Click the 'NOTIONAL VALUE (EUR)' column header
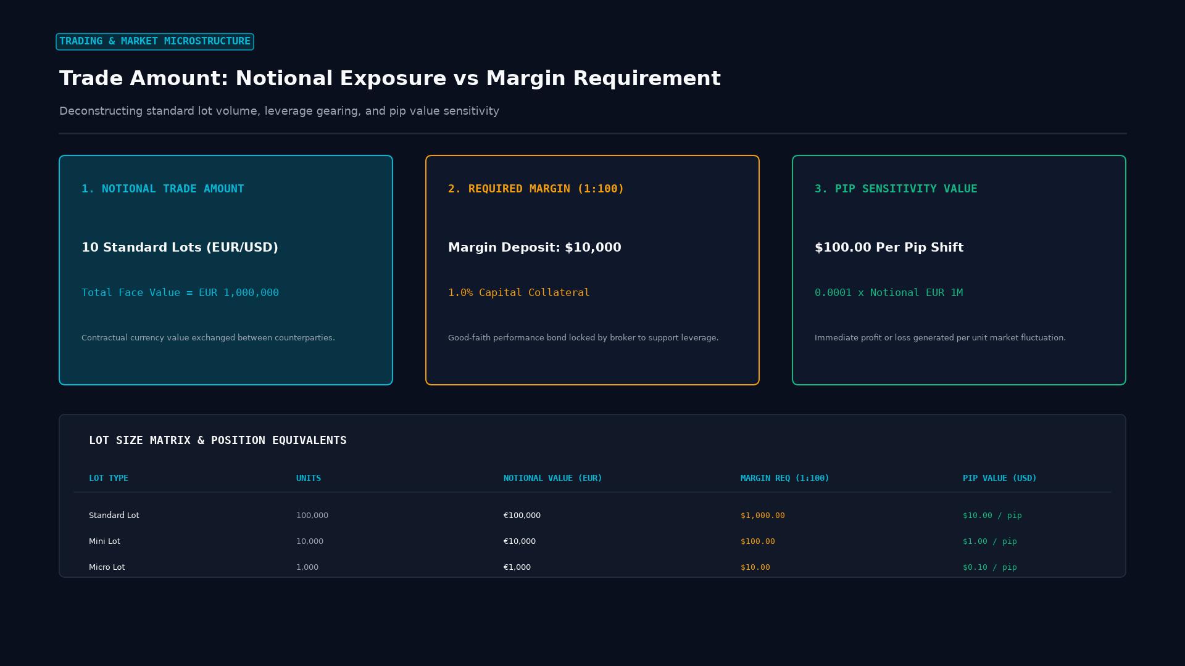This screenshot has width=1185, height=666. tap(552, 478)
